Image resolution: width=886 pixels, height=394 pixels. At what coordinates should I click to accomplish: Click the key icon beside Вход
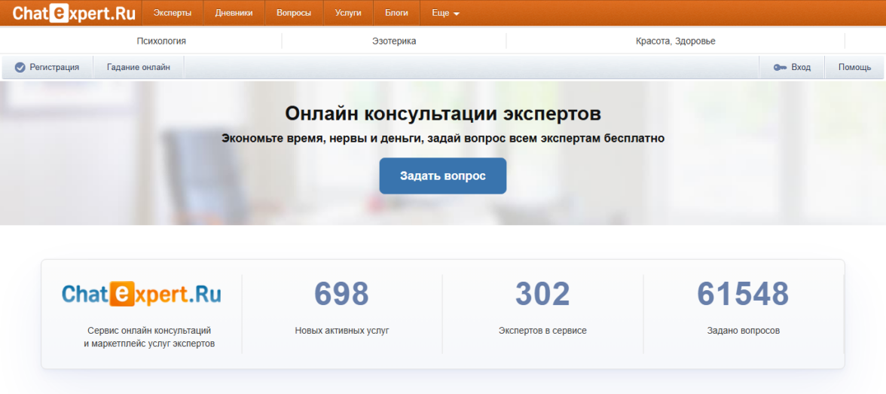tap(780, 67)
